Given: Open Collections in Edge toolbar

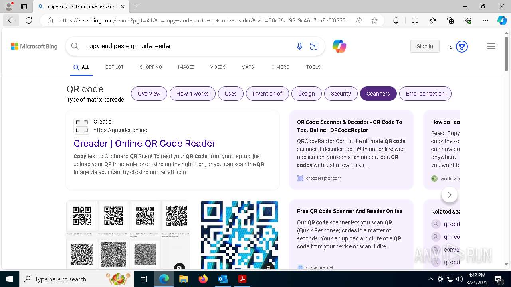Looking at the screenshot, I should pyautogui.click(x=450, y=20).
